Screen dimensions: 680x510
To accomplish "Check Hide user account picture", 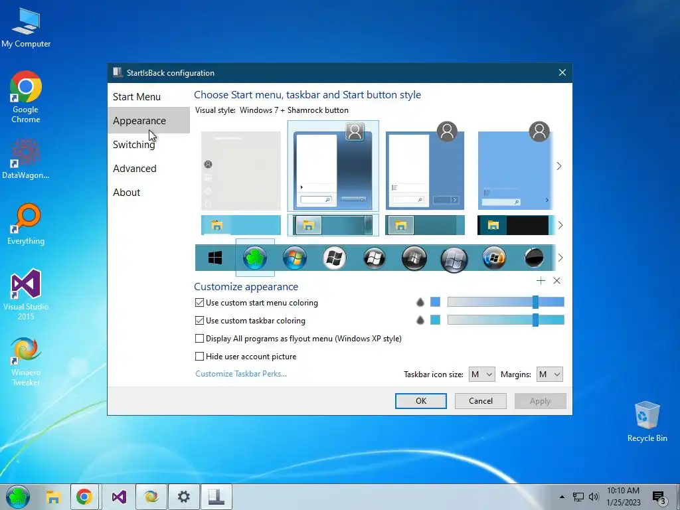I will coord(199,357).
